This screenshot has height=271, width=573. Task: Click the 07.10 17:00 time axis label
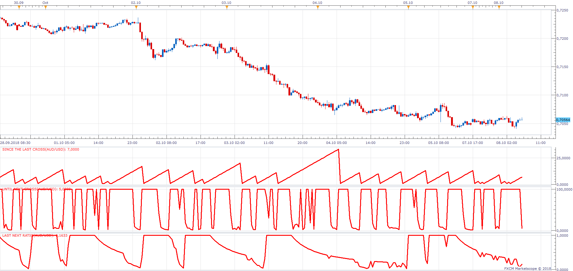coord(472,143)
